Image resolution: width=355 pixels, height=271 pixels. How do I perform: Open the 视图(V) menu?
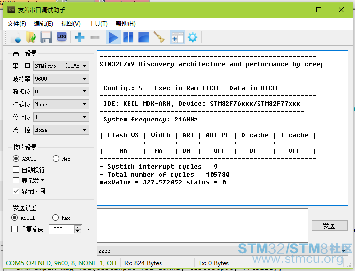tap(70, 24)
